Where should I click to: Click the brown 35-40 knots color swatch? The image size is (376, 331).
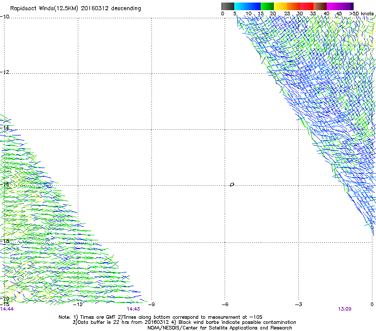(320, 6)
